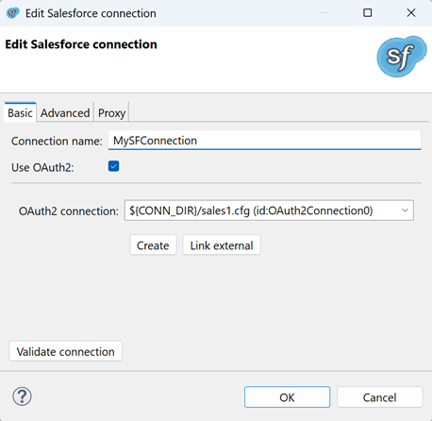432x421 pixels.
Task: Open the Proxy tab
Action: click(111, 112)
